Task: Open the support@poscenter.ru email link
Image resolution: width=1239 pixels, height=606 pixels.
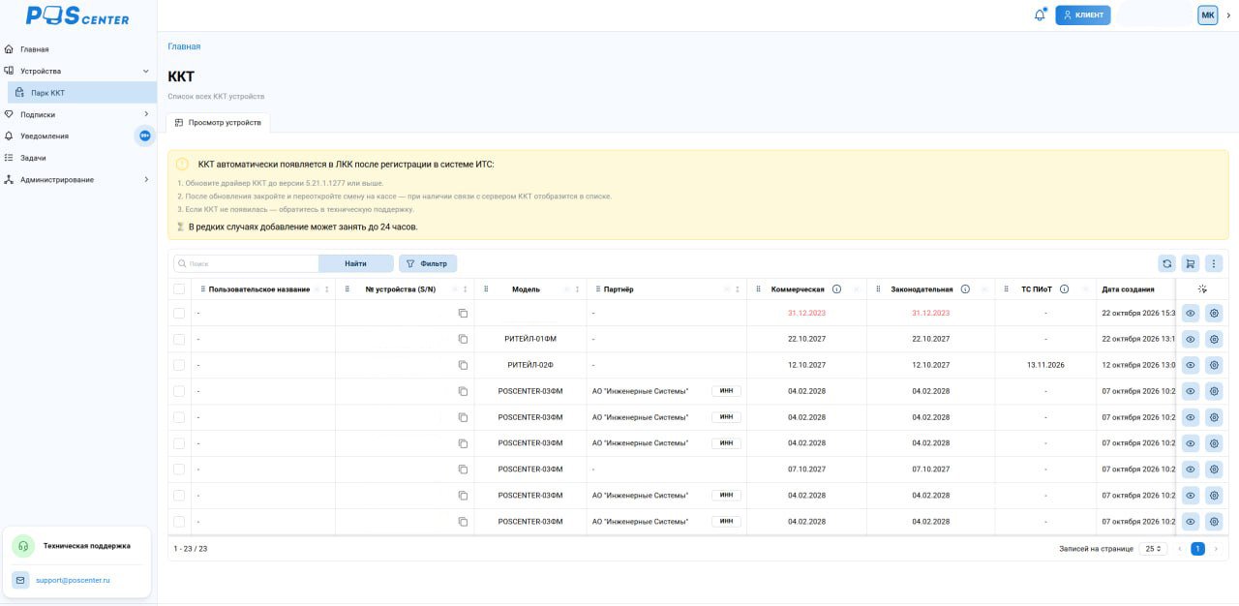Action: coord(73,580)
